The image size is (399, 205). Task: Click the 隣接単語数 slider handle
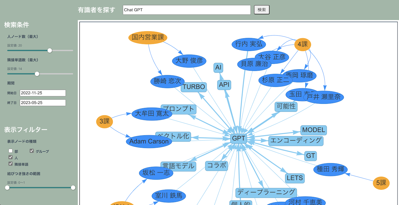click(37, 74)
